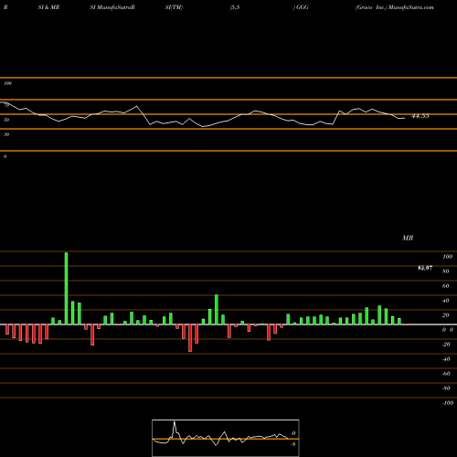Viewport: 457px width, 457px height.
Task: Click the MR panel title label
Action: tap(408, 238)
